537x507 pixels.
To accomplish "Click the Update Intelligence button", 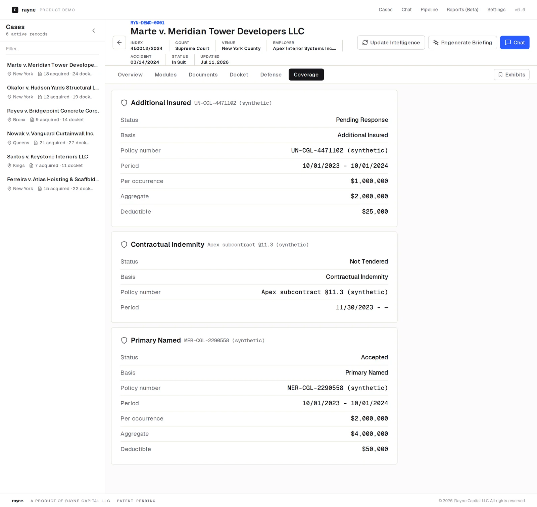I will pos(391,43).
